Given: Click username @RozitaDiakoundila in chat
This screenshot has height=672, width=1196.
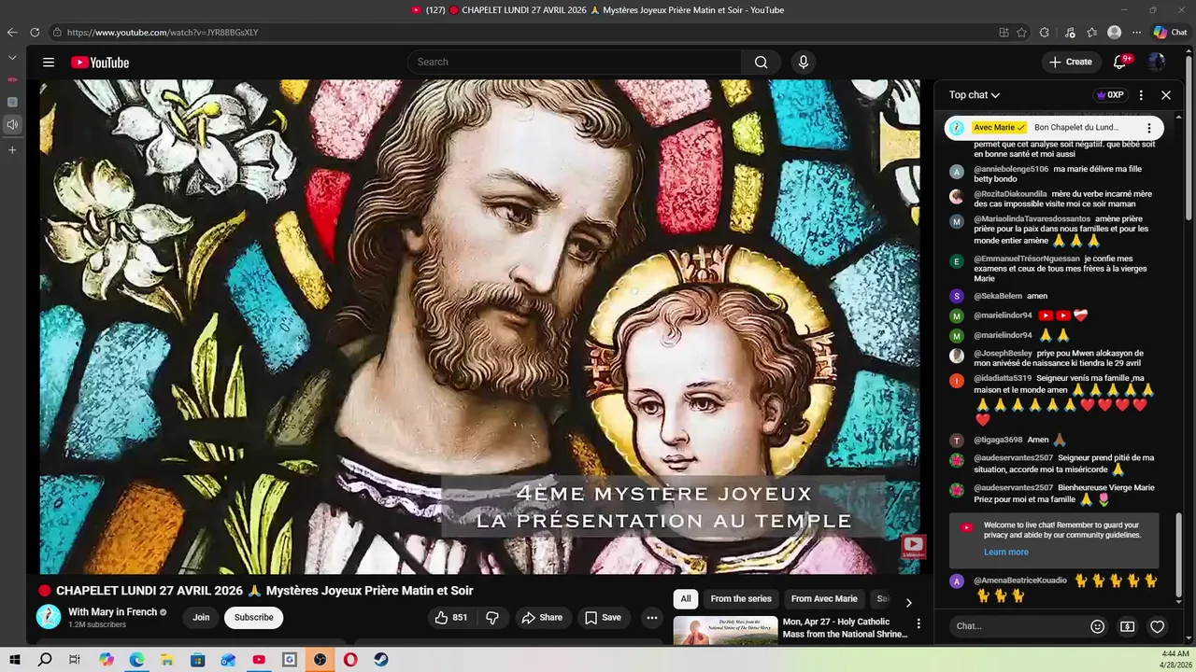Looking at the screenshot, I should tap(1010, 194).
